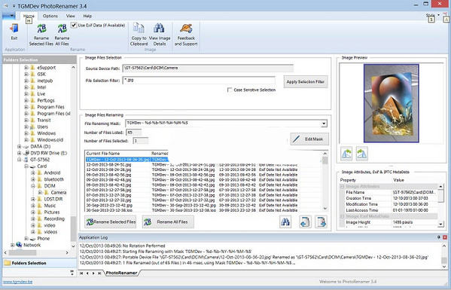Expand the Program Files folder
Viewport: 451px width, 290px height.
coord(26,107)
